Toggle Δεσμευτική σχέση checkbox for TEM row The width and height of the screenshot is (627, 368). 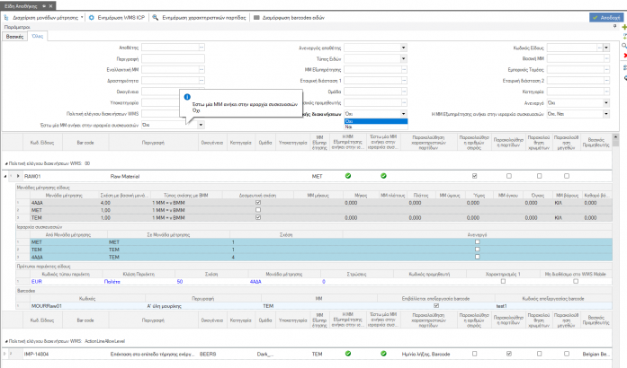point(258,217)
